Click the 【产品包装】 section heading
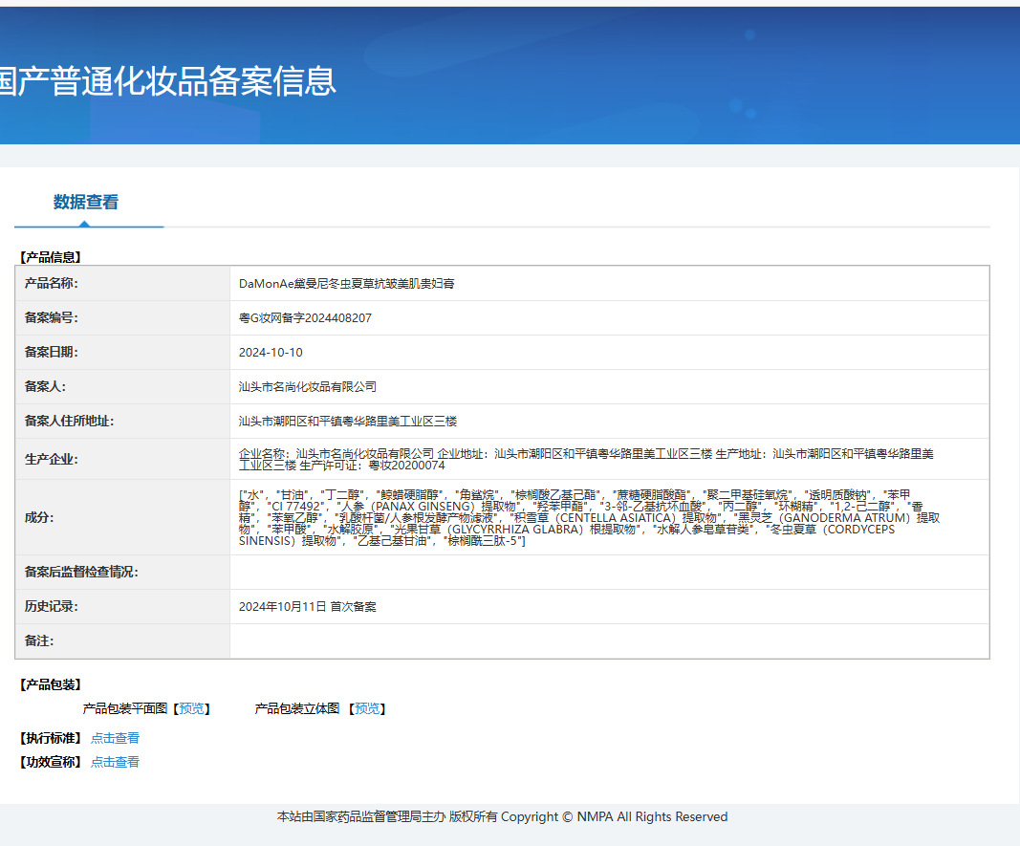This screenshot has width=1020, height=846. [x=50, y=684]
